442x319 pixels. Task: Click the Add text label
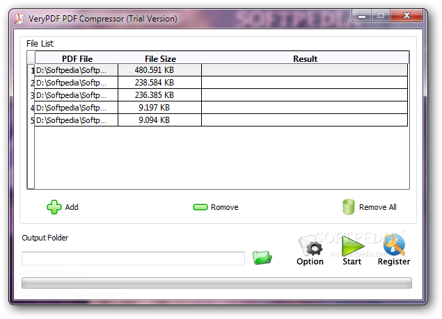coord(72,207)
